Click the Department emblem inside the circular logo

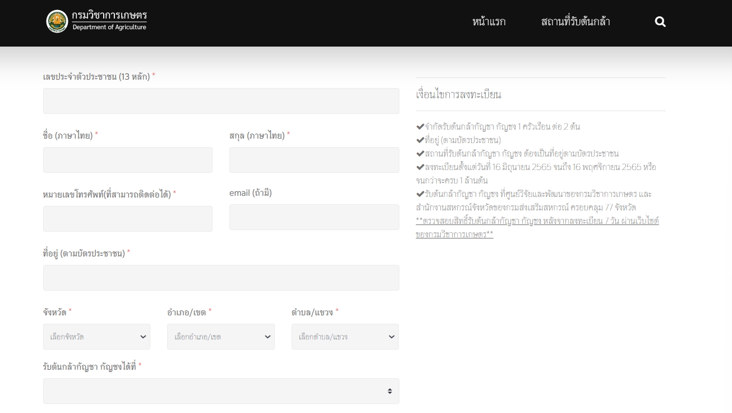pyautogui.click(x=57, y=21)
